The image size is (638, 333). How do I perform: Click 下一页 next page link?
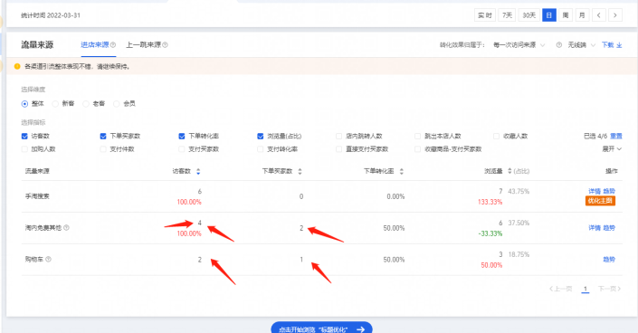tap(609, 289)
